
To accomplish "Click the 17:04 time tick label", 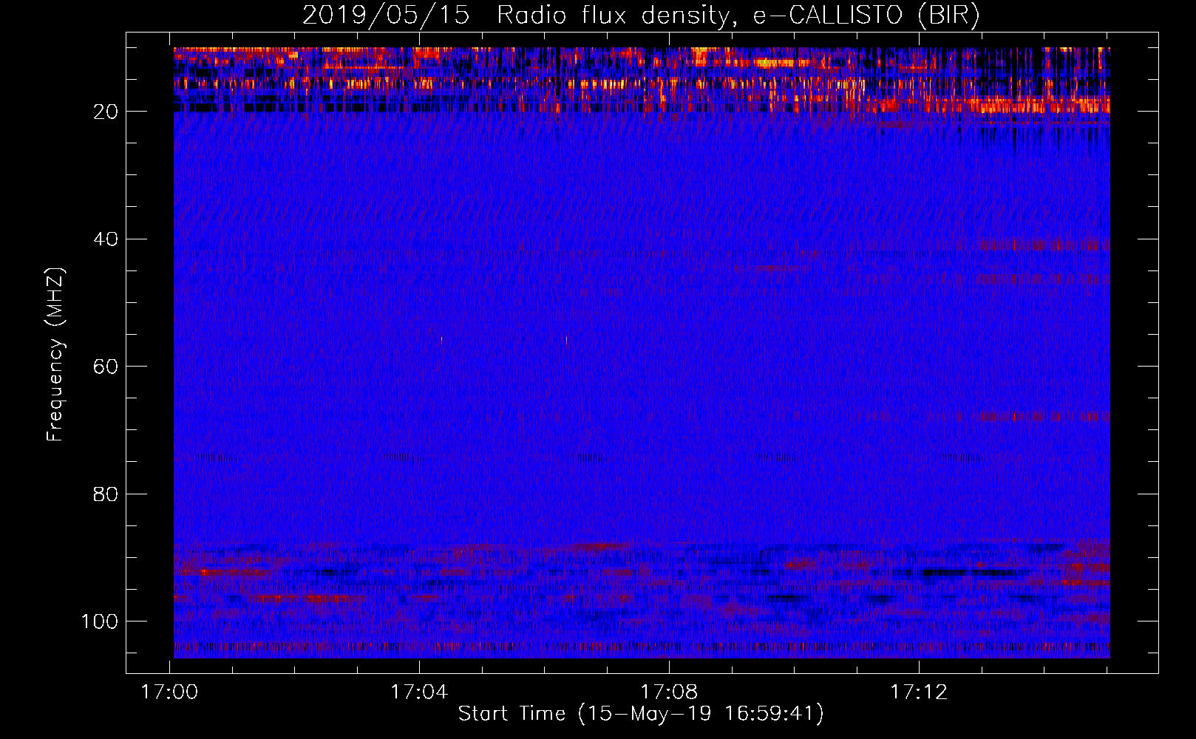I will tap(419, 692).
